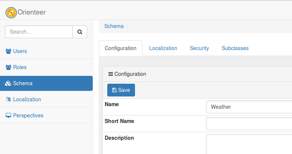Open the Security tab
The image size is (292, 154).
pyautogui.click(x=199, y=48)
